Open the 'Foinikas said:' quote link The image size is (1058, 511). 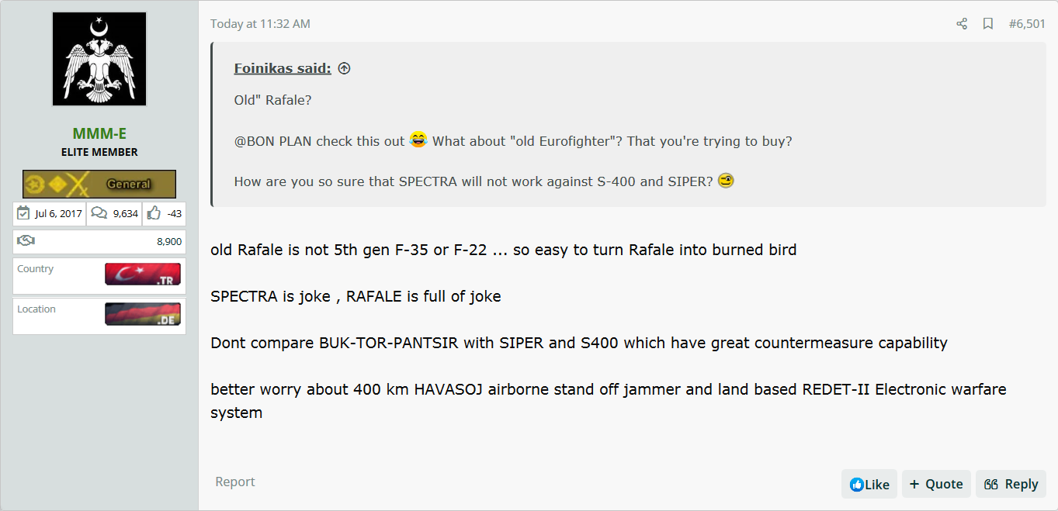(283, 68)
